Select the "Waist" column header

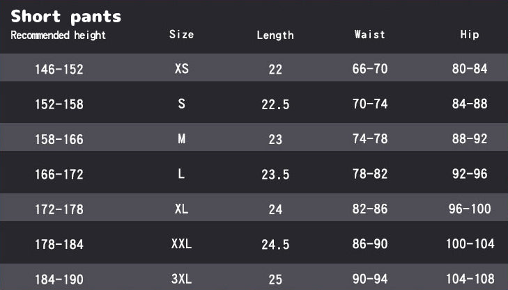pos(369,34)
